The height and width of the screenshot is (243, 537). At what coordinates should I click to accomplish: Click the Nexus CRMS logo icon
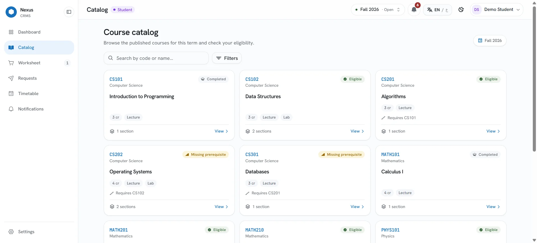(11, 12)
